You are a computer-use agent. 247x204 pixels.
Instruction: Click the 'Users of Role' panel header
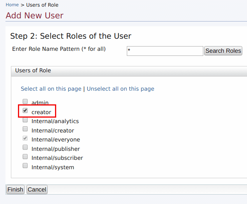[33, 71]
